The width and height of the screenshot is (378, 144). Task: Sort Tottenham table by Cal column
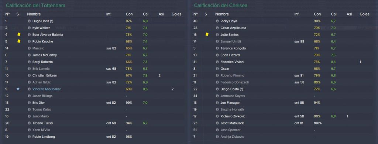pos(145,14)
